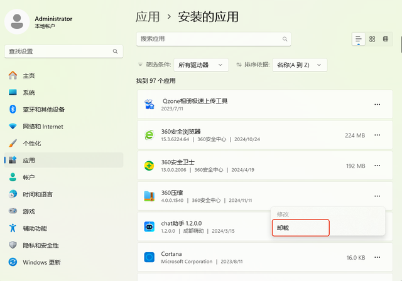Image resolution: width=402 pixels, height=281 pixels.
Task: Click the 360压缩 app name
Action: (x=171, y=193)
